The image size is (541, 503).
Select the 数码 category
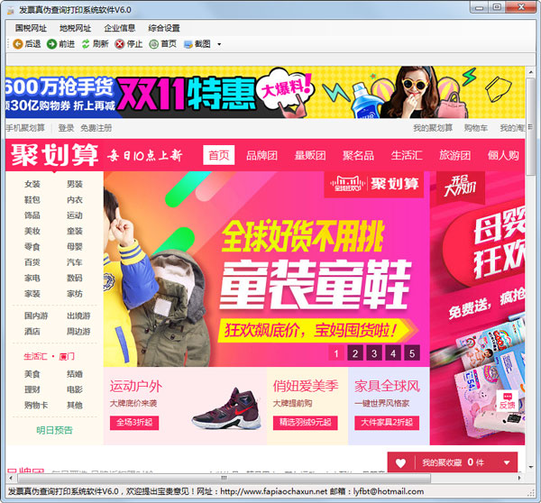(75, 278)
